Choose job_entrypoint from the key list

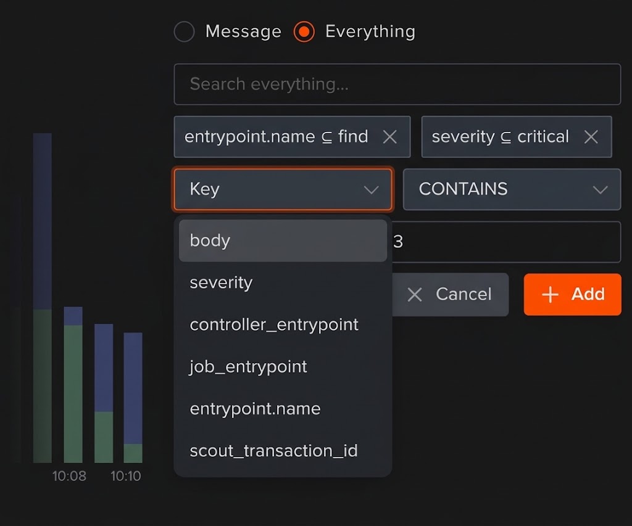tap(283, 366)
